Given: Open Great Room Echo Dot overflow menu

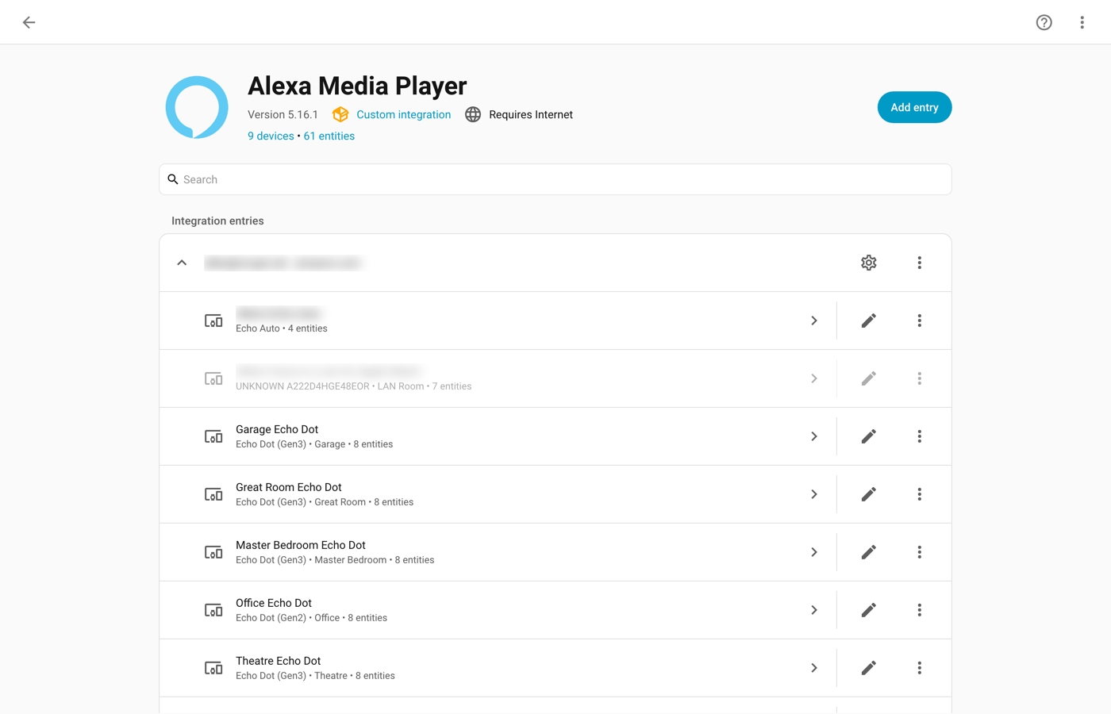Looking at the screenshot, I should pos(920,494).
